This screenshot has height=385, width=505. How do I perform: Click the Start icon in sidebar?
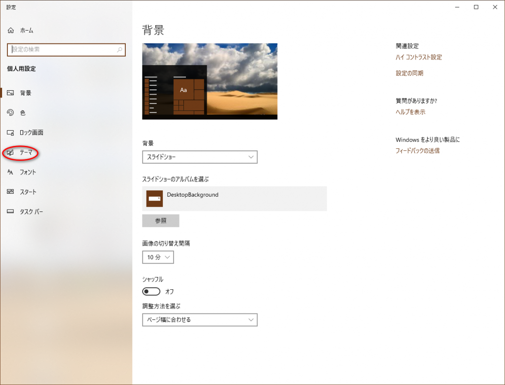(x=10, y=192)
